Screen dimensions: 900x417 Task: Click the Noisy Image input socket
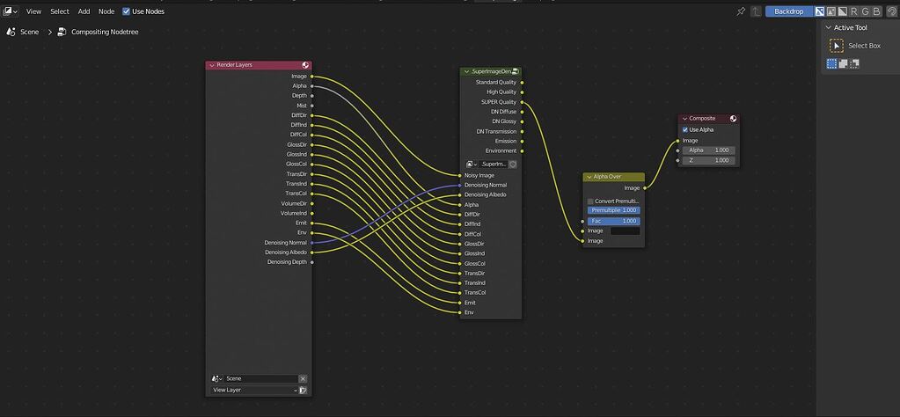pos(460,176)
